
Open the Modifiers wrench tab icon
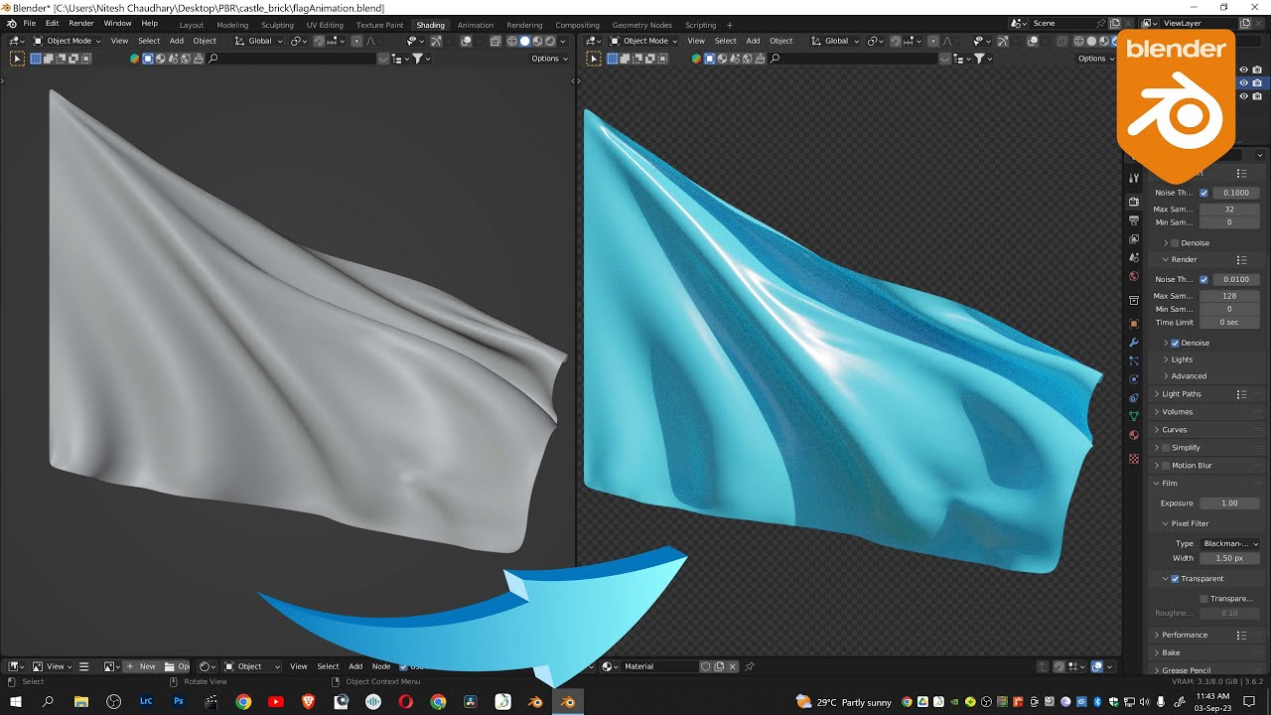(1134, 343)
